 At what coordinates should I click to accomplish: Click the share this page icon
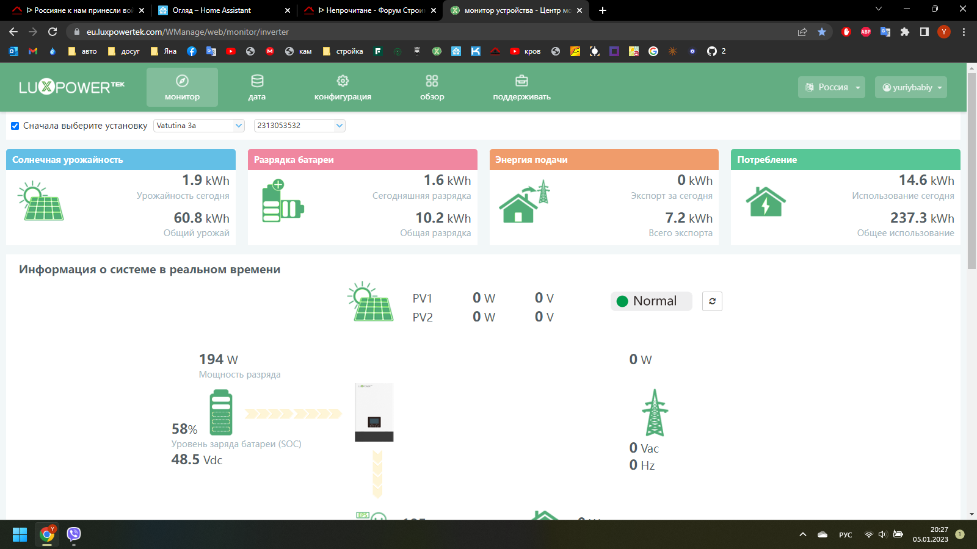point(802,32)
